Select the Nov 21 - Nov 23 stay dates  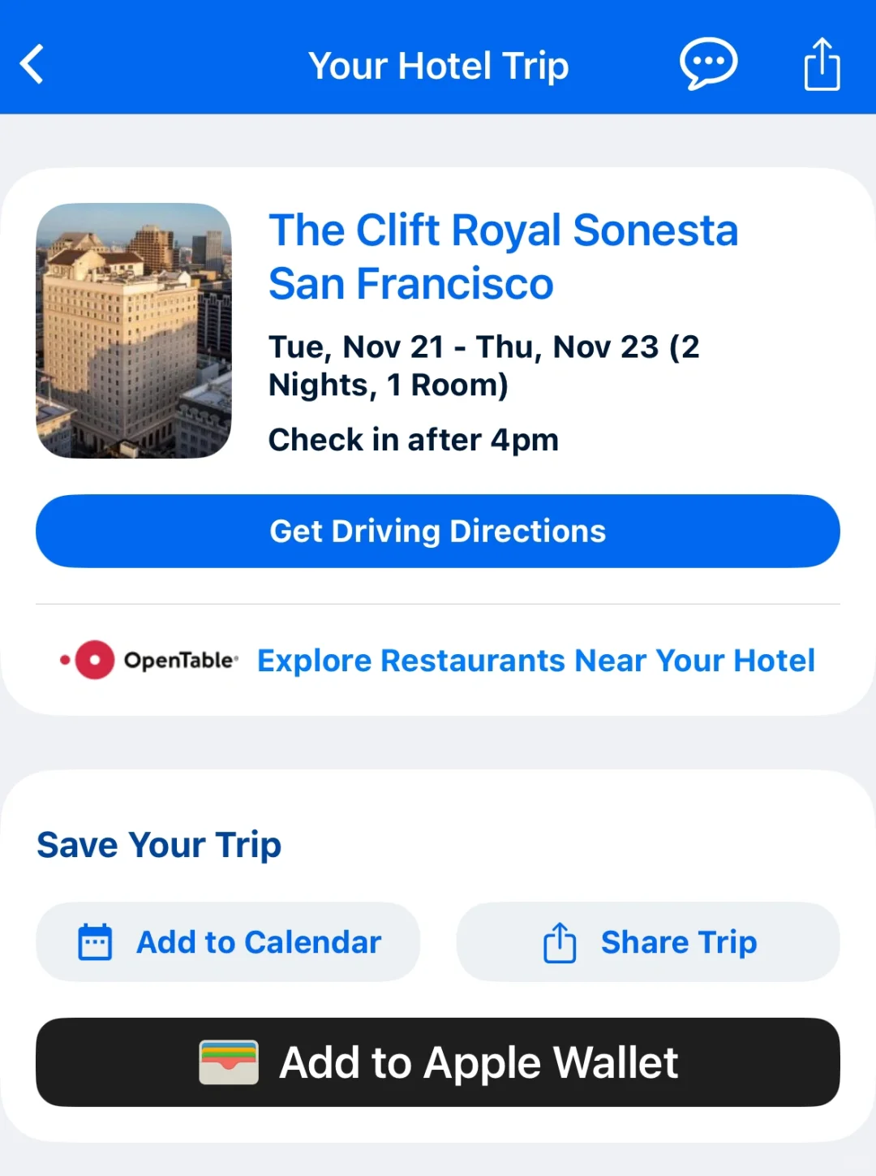[x=483, y=365]
